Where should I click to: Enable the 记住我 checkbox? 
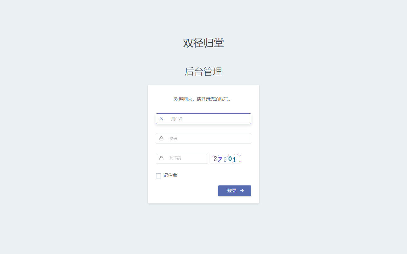tap(158, 176)
